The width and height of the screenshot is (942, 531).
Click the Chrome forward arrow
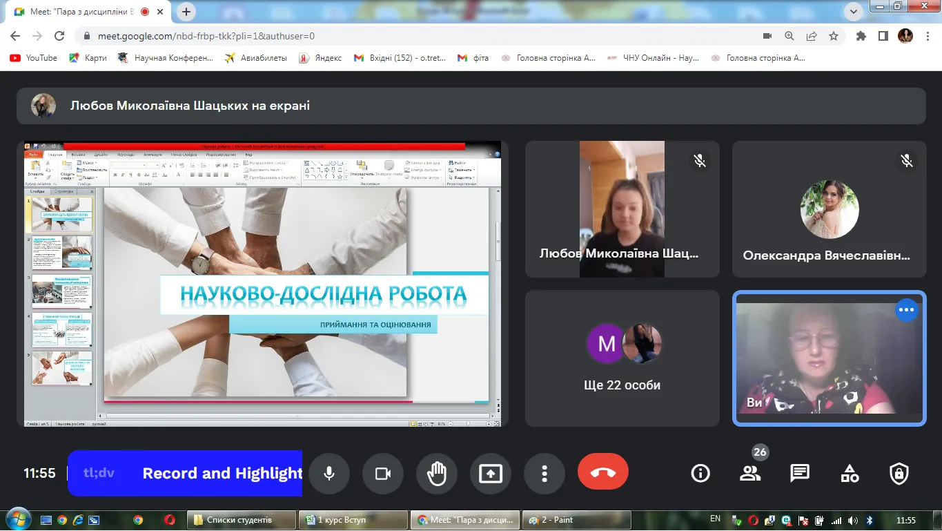pos(37,36)
